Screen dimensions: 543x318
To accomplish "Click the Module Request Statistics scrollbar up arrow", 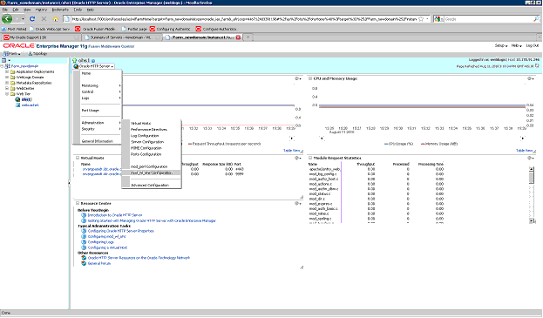I will click(x=532, y=169).
